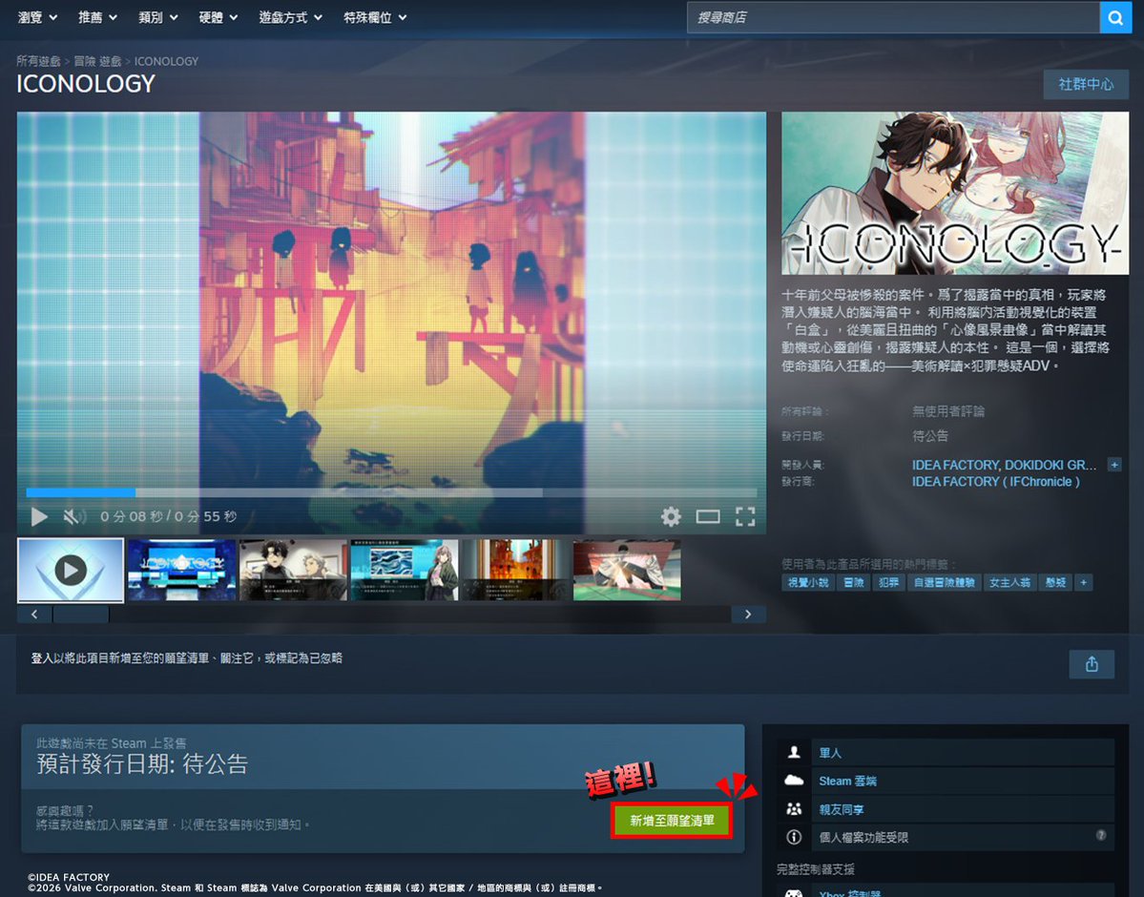The image size is (1144, 897).
Task: Click 冒險 遊戲 breadcrumb link
Action: [x=97, y=61]
